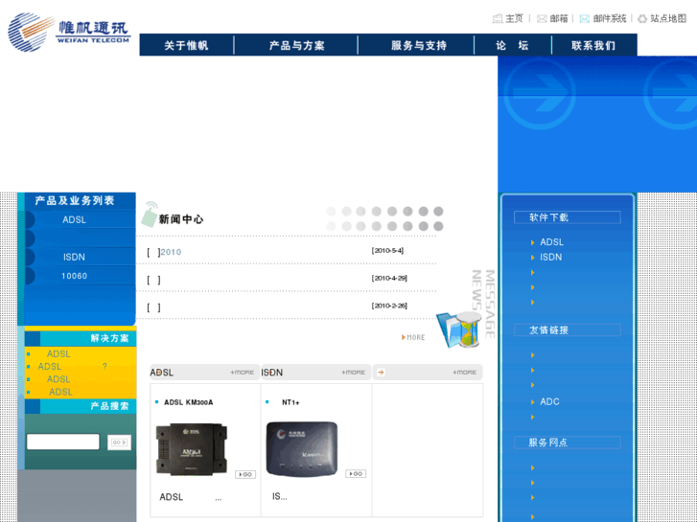Image resolution: width=697 pixels, height=522 pixels.
Task: Open the 论坛 menu item
Action: 512,45
